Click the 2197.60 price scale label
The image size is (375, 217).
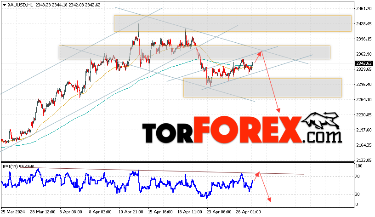(x=364, y=130)
